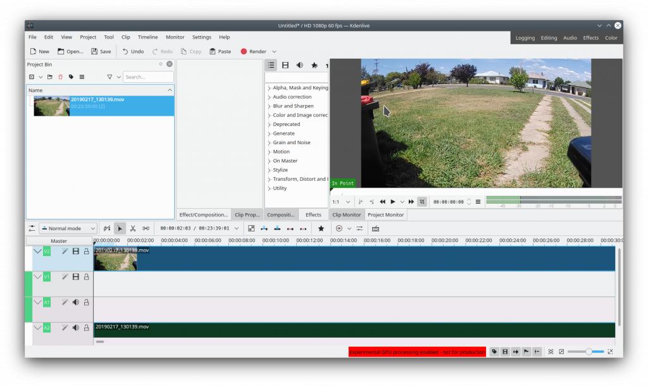Adjust the timeline zoom slider handle

point(589,352)
